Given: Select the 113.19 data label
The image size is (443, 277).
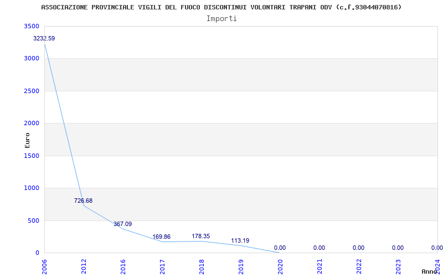Looking at the screenshot, I should point(240,241).
